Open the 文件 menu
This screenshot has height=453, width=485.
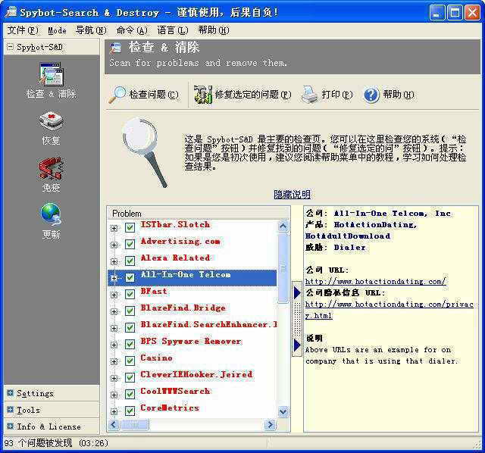pos(22,30)
